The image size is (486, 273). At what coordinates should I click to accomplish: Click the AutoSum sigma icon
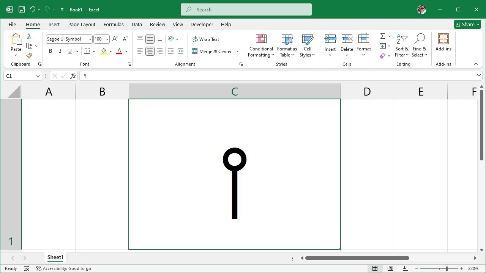(383, 36)
